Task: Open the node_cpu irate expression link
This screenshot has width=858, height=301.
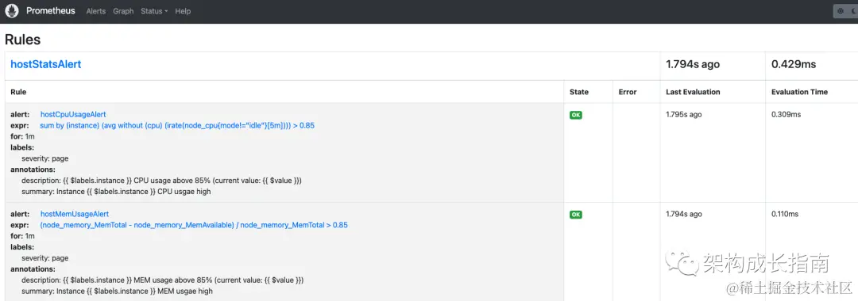Action: (177, 125)
